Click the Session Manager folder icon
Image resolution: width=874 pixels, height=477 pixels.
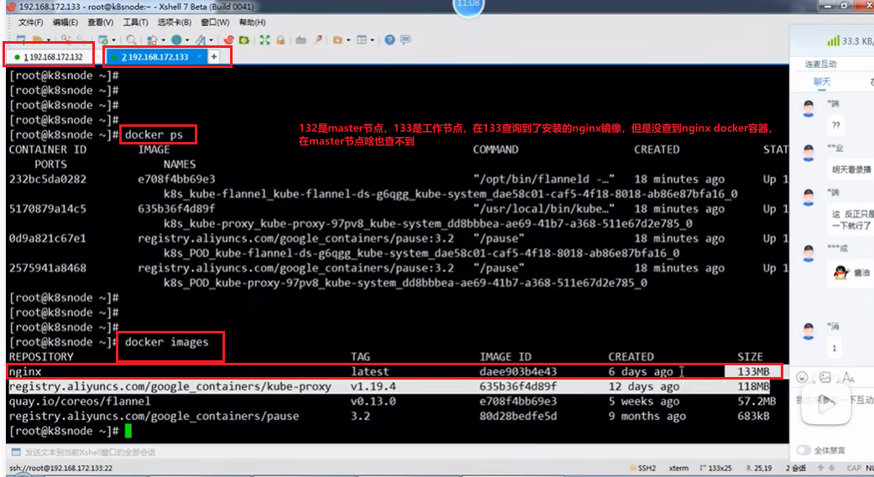(338, 40)
